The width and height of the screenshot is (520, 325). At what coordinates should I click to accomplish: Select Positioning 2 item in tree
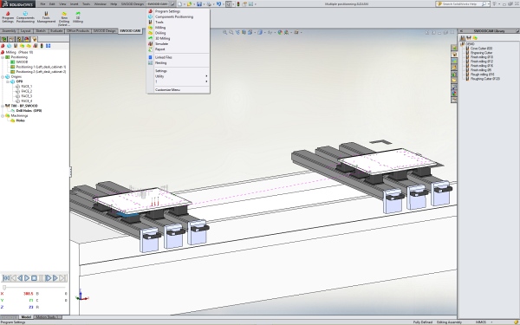coord(41,72)
